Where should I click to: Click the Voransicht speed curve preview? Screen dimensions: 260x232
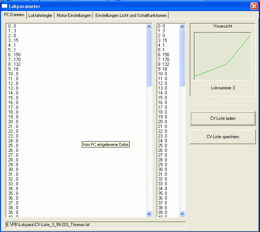pos(222,56)
